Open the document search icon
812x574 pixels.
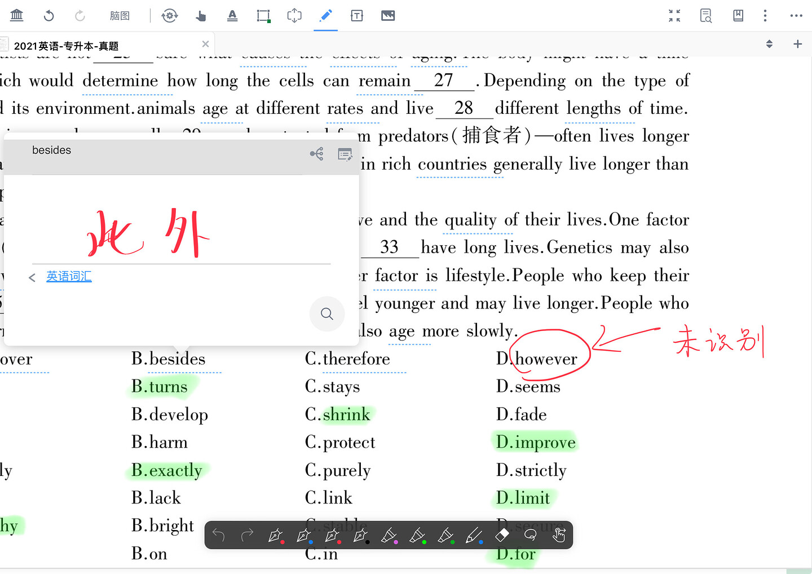click(706, 16)
